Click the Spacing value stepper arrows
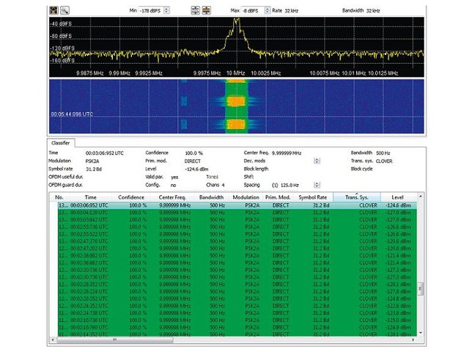469x352 pixels. click(x=317, y=185)
